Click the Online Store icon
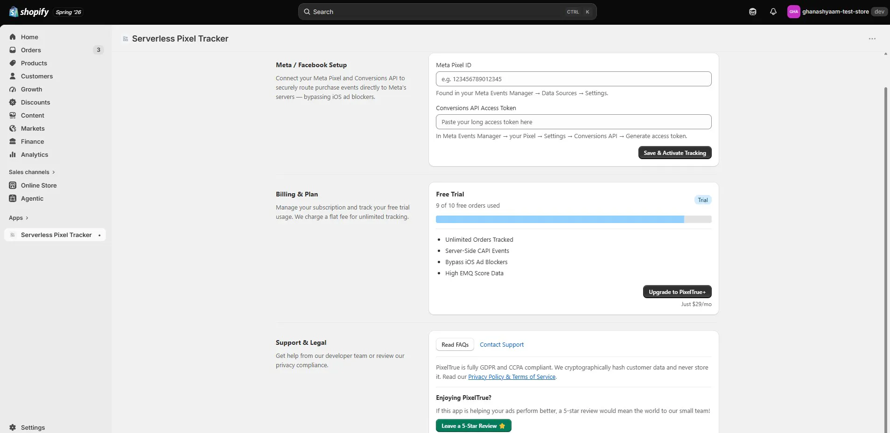The image size is (890, 433). pyautogui.click(x=13, y=185)
